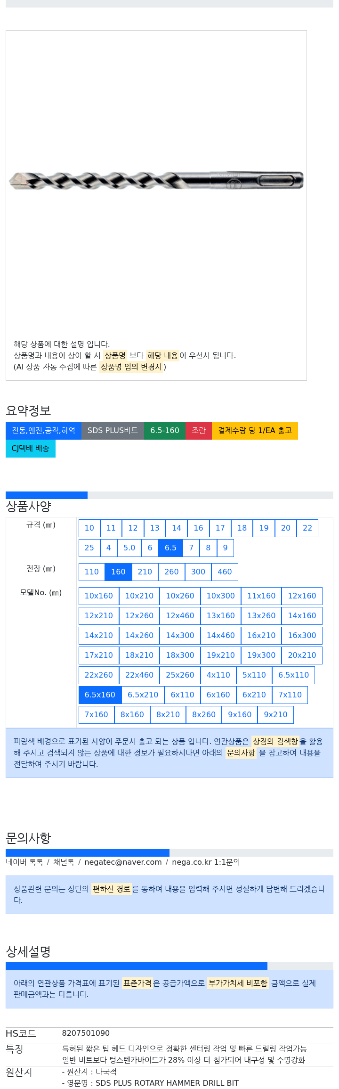Choose the 460 mm length option
The height and width of the screenshot is (1089, 339).
(225, 572)
